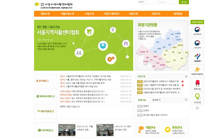Click the scroll-to-top arrow below quick menu
This screenshot has width=223, height=139.
point(197,108)
